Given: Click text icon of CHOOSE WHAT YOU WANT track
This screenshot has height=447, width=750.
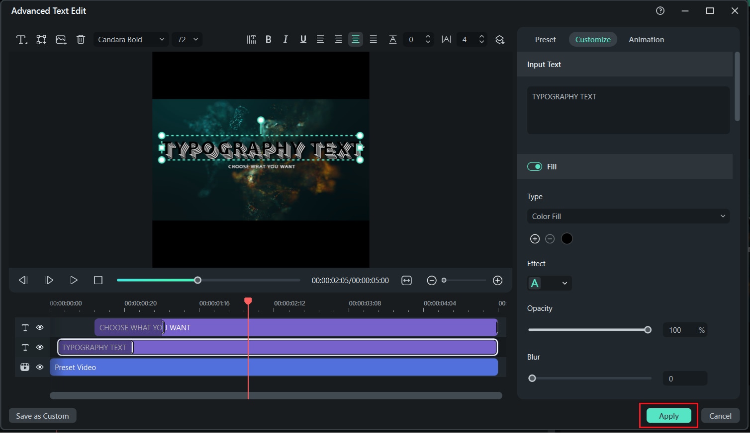Looking at the screenshot, I should 25,328.
